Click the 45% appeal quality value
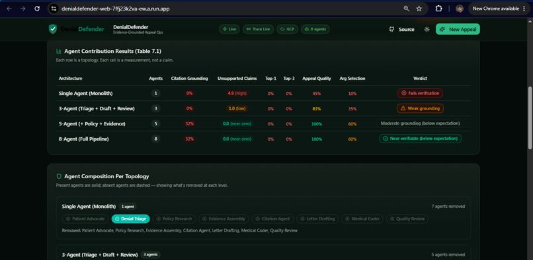Viewport: 533px width, 260px height. pos(317,93)
